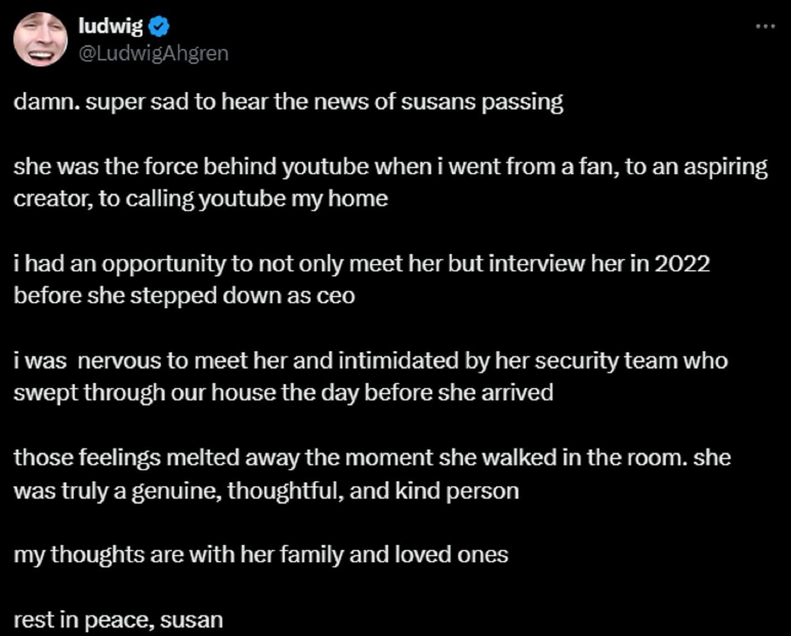Click the line "before she stepped down as ceo"
The height and width of the screenshot is (636, 791).
click(x=184, y=295)
